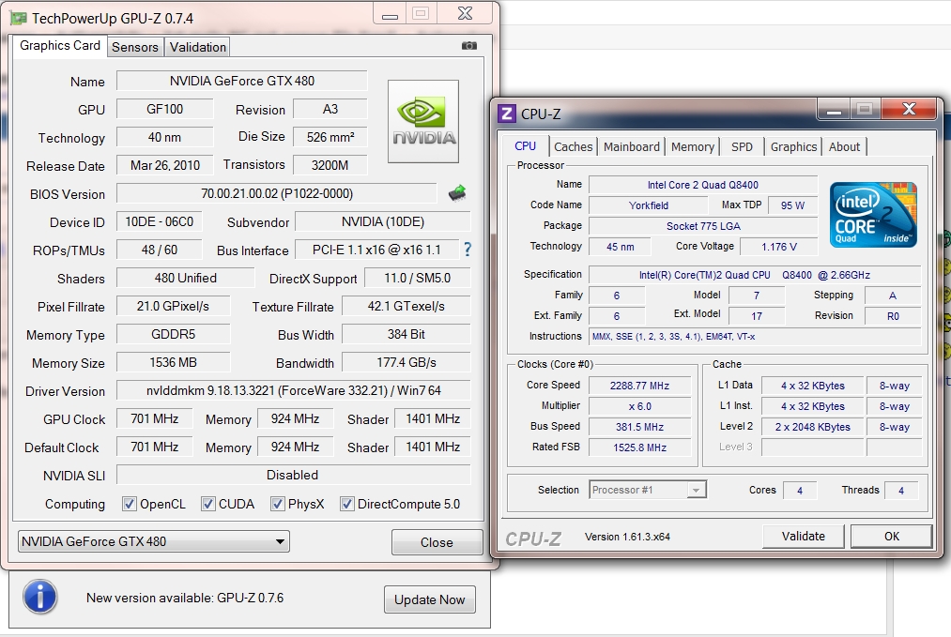Click the Transistors 3200M value
Screen dimensions: 951x637
pyautogui.click(x=330, y=165)
